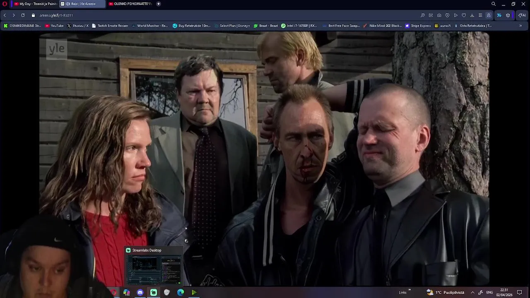Viewport: 530px width, 298px height.
Task: Open Streamlabs Desktop from the taskbar
Action: [x=154, y=293]
